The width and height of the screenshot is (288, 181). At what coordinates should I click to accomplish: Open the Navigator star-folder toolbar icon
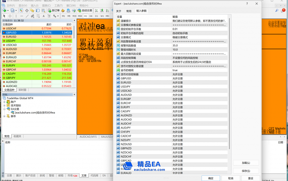point(32,10)
